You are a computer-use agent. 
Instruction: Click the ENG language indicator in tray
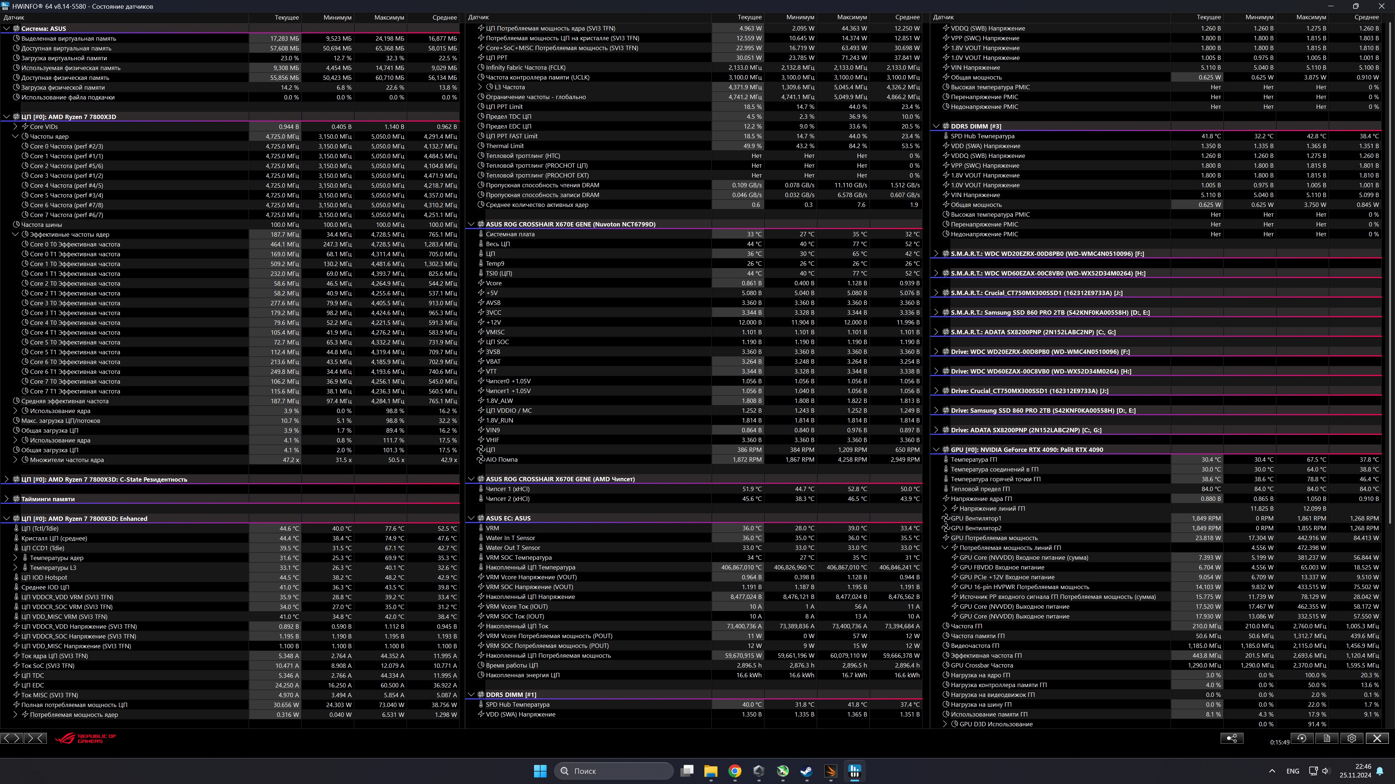(1292, 771)
